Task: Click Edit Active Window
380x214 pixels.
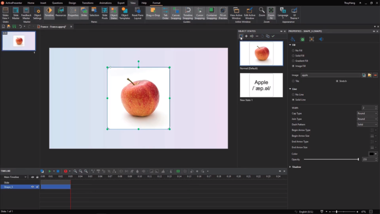Action: 249,13
